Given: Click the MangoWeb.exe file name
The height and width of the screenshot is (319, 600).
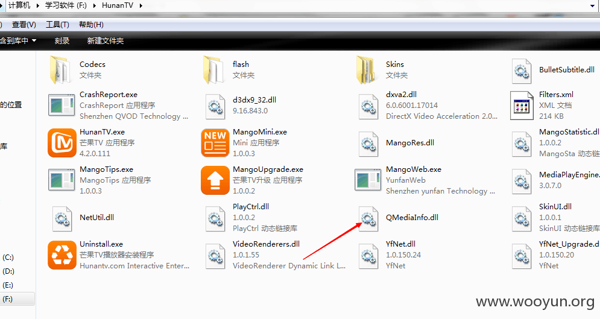Looking at the screenshot, I should [x=413, y=169].
